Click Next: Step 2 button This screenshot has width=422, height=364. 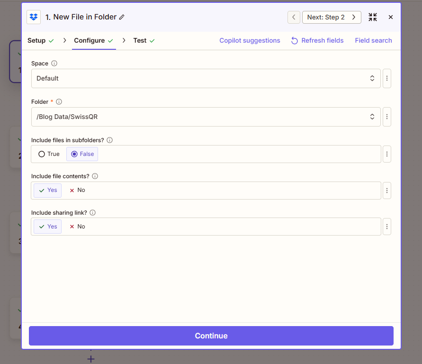331,17
